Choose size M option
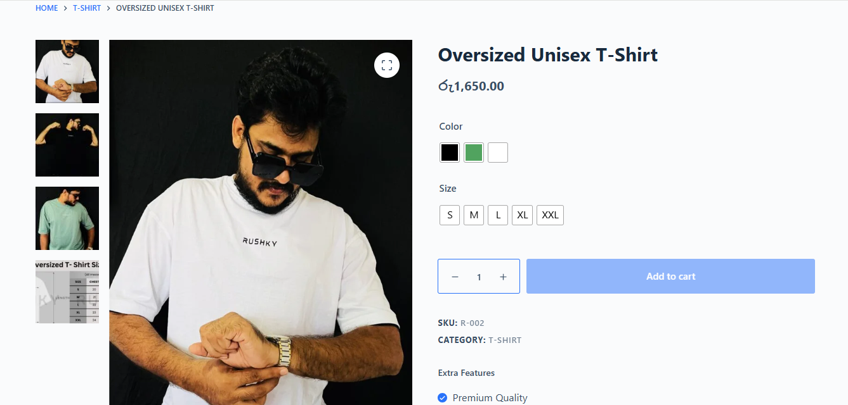This screenshot has width=848, height=405. click(x=474, y=215)
